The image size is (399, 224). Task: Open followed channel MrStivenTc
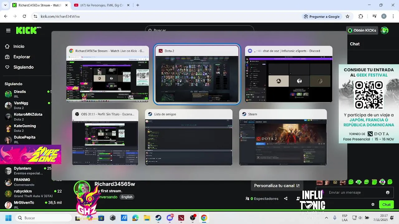[x=33, y=205]
